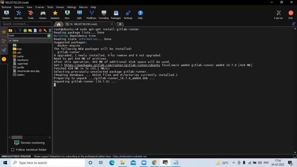Open the Tools sidebar tab
The height and width of the screenshot is (167, 297).
4,41
